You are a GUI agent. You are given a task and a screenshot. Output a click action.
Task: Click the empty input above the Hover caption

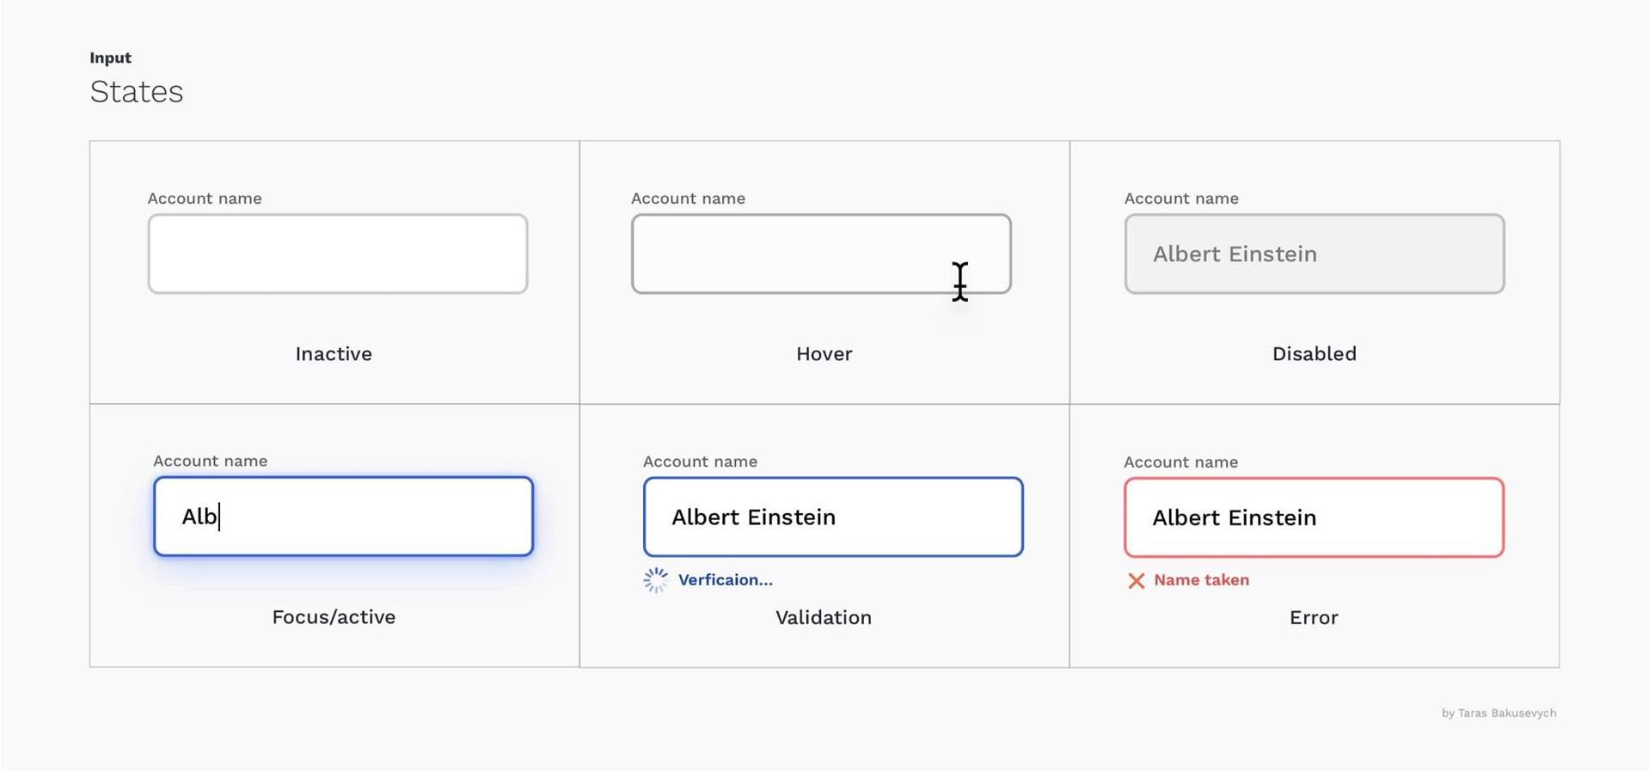pos(820,254)
